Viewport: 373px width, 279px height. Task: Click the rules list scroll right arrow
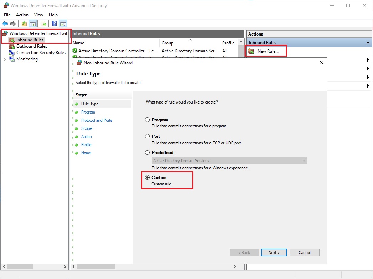pos(235,267)
